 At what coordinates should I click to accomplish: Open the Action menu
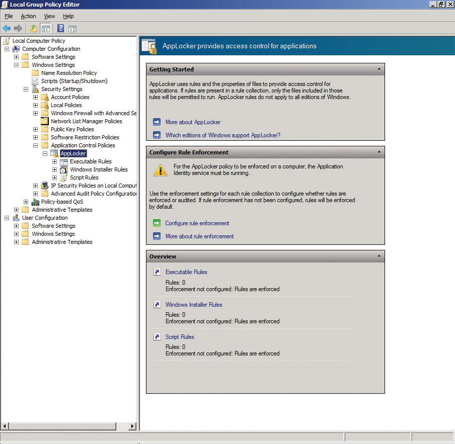[x=28, y=16]
